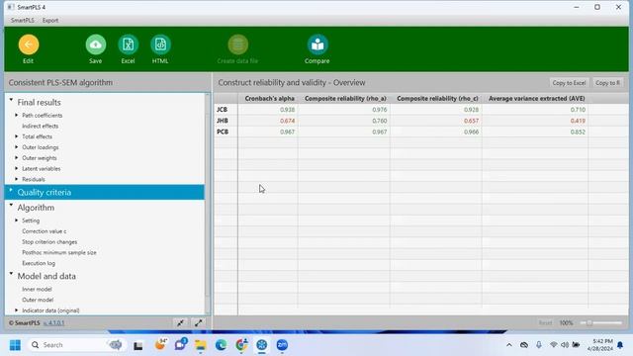This screenshot has width=633, height=356.
Task: Open the SmartPLS menu
Action: [x=23, y=20]
